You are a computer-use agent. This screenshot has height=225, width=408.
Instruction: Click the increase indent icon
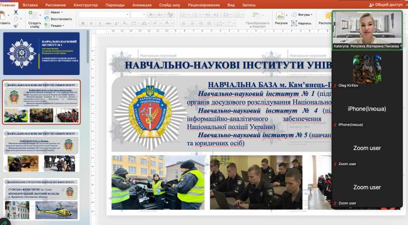tap(216, 15)
